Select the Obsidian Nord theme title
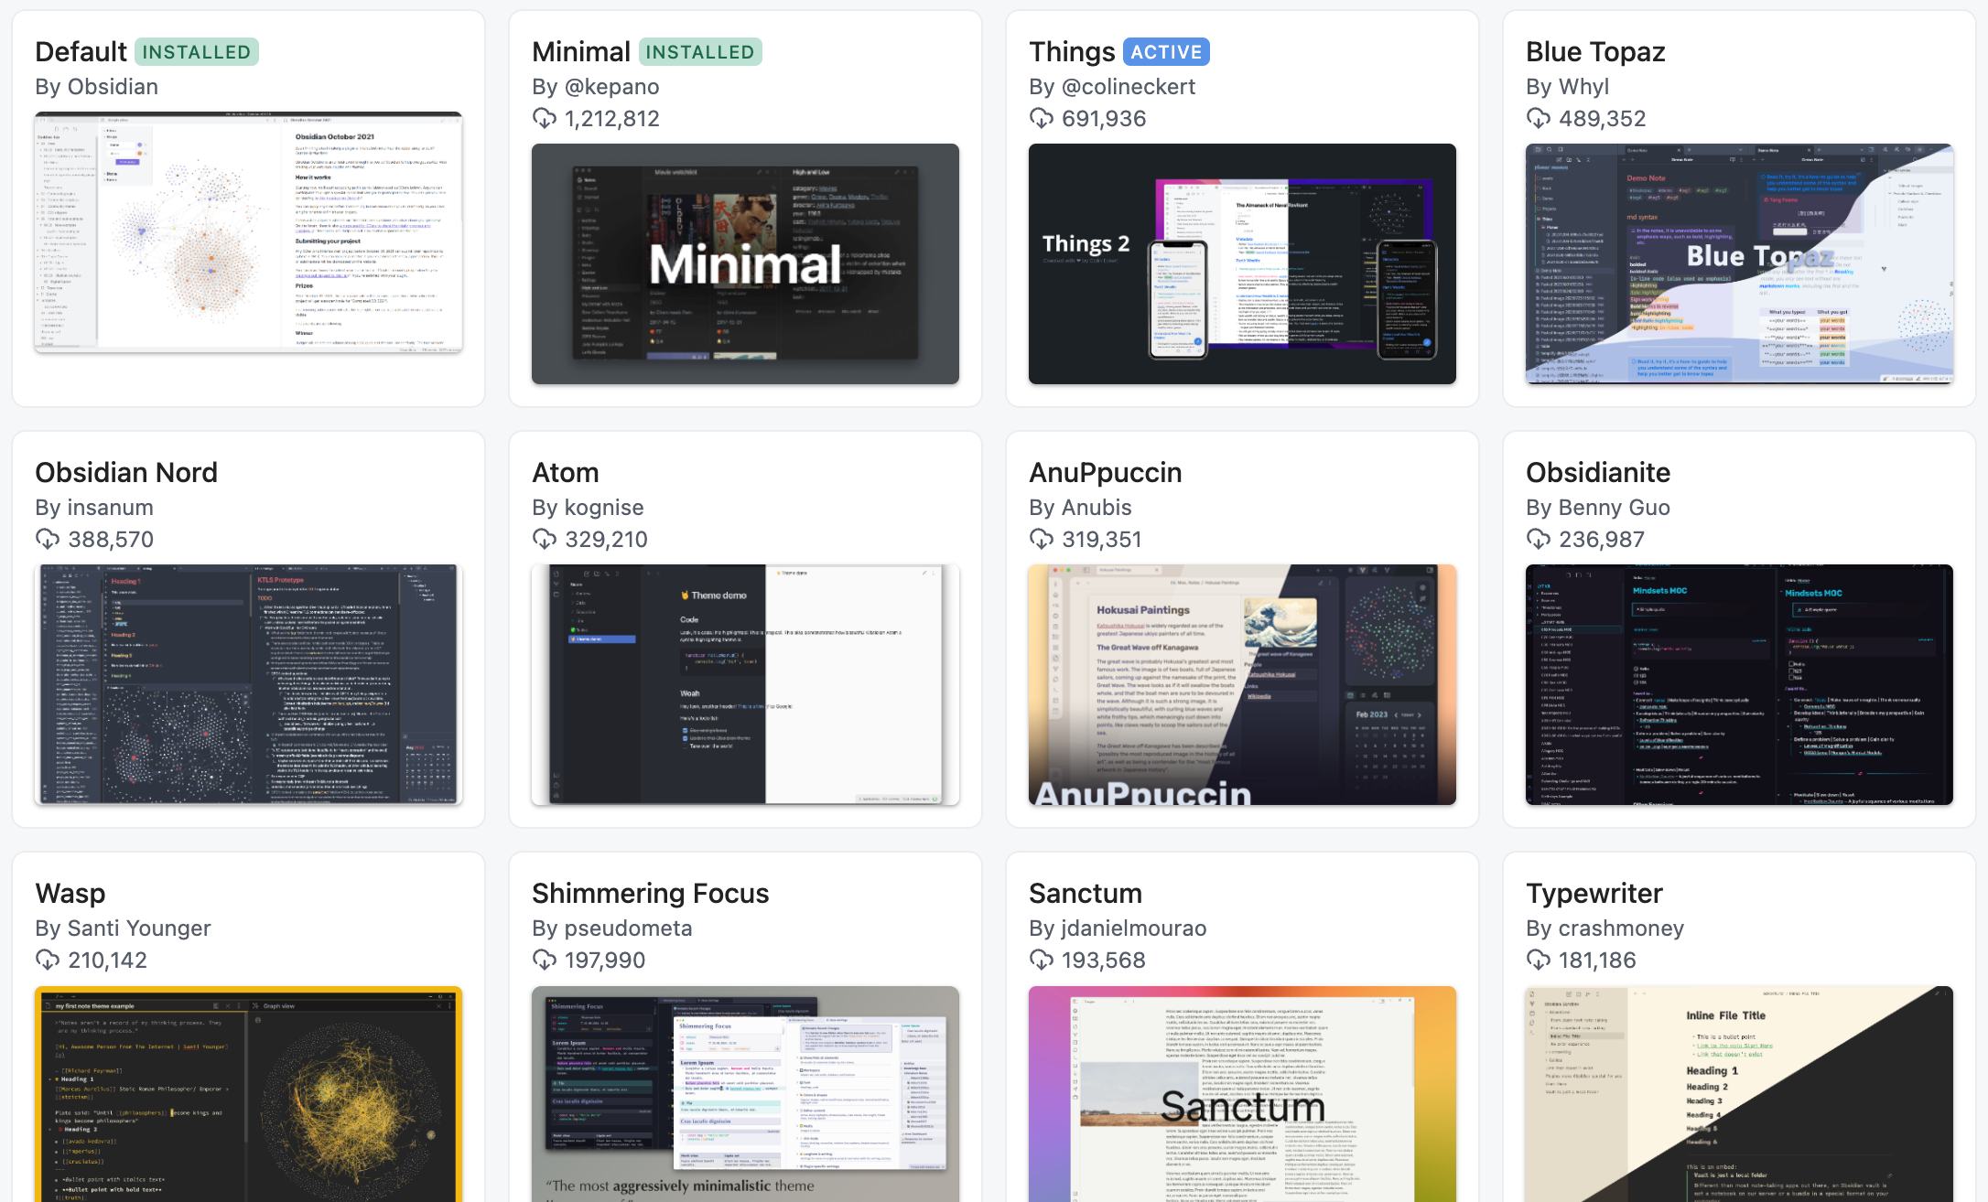The image size is (1988, 1202). [x=126, y=473]
